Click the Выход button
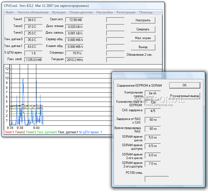 [x=143, y=47]
